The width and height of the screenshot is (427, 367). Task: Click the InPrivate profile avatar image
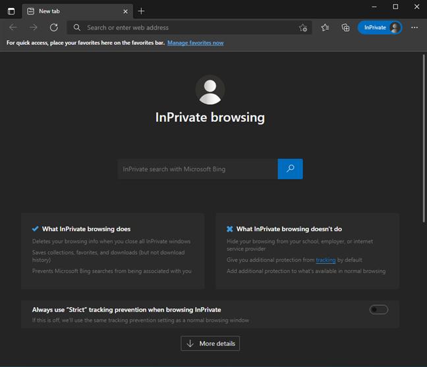point(210,90)
